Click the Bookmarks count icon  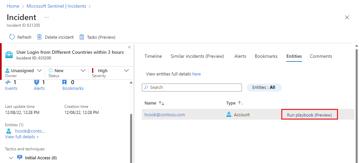coord(65,82)
